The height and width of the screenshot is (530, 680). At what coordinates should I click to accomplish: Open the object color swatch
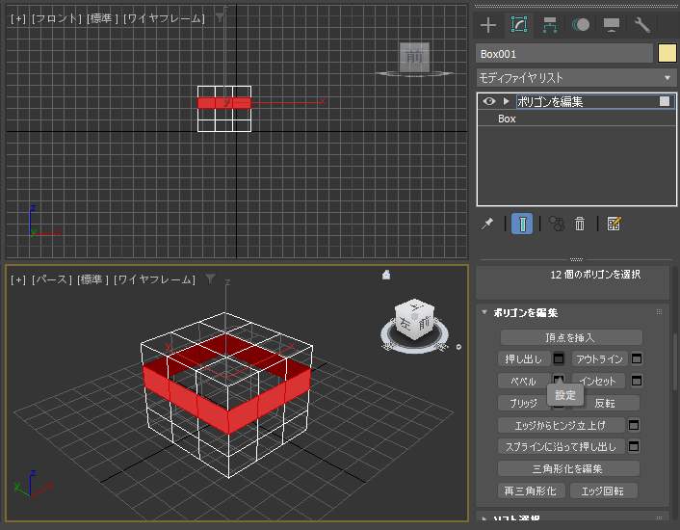pyautogui.click(x=667, y=54)
